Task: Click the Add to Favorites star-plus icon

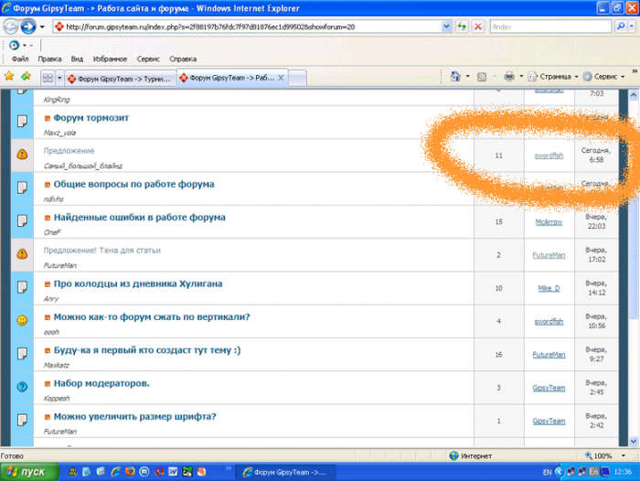Action: coord(27,76)
